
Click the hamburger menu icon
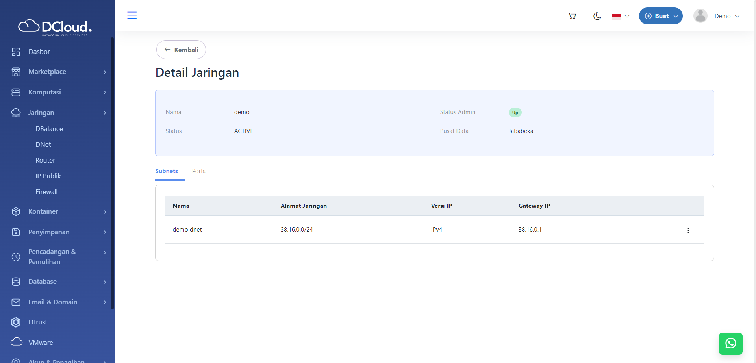click(132, 15)
